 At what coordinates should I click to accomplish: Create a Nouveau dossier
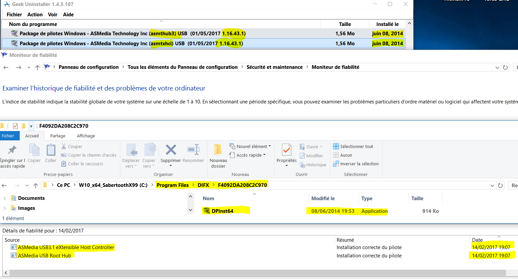218,156
